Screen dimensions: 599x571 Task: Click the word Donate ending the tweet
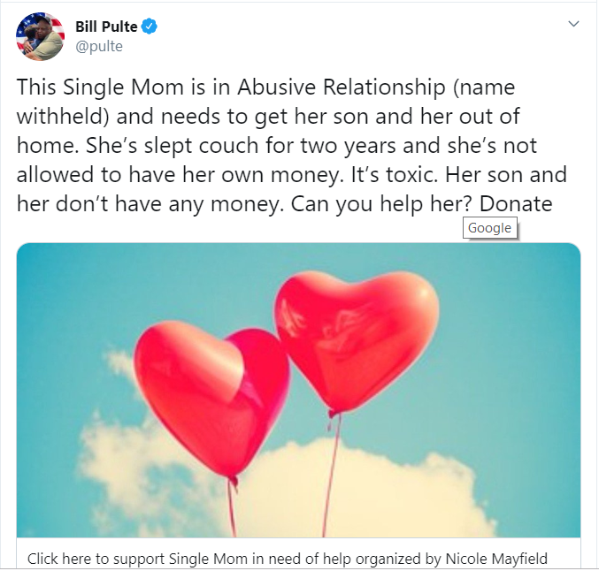click(x=516, y=204)
